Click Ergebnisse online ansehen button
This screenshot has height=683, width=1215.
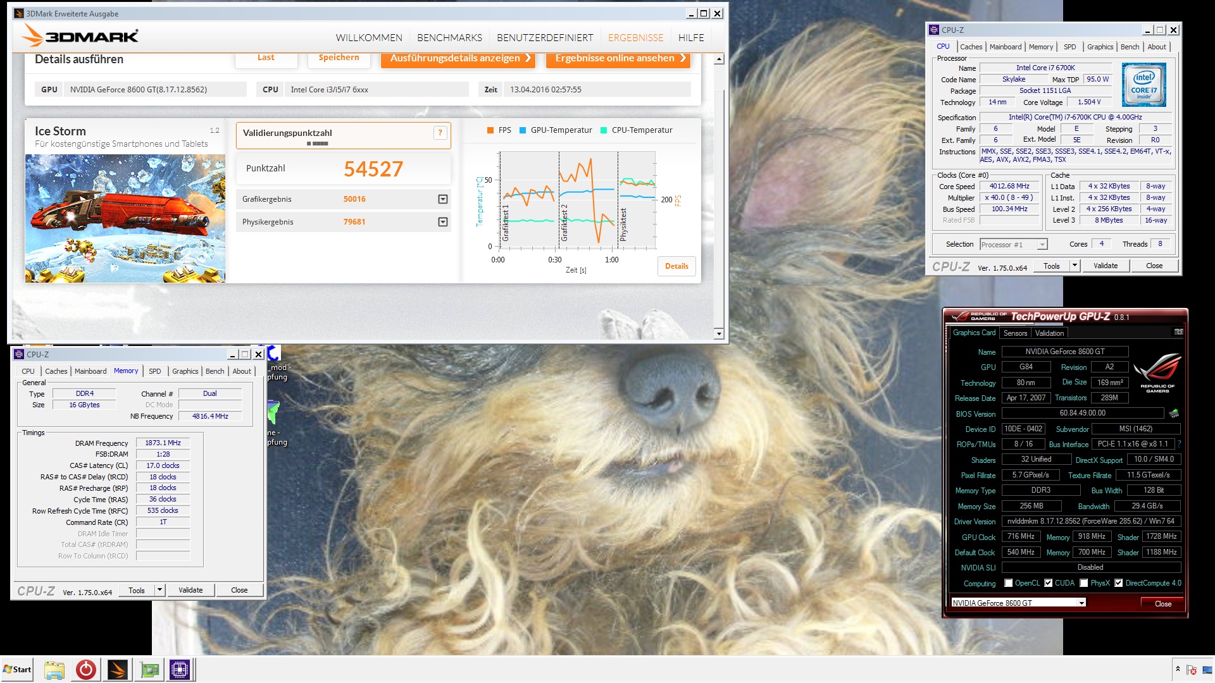[x=618, y=59]
